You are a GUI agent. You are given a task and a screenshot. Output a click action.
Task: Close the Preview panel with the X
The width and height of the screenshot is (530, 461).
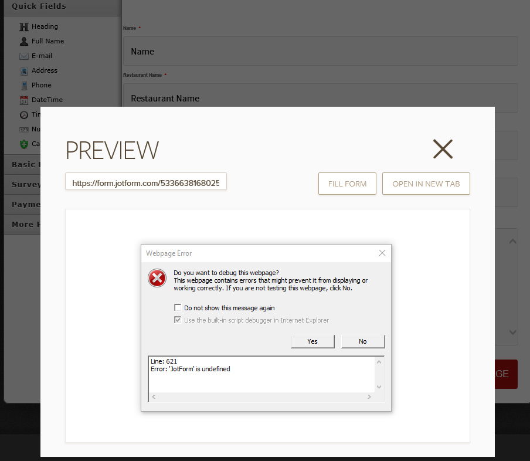pyautogui.click(x=443, y=149)
